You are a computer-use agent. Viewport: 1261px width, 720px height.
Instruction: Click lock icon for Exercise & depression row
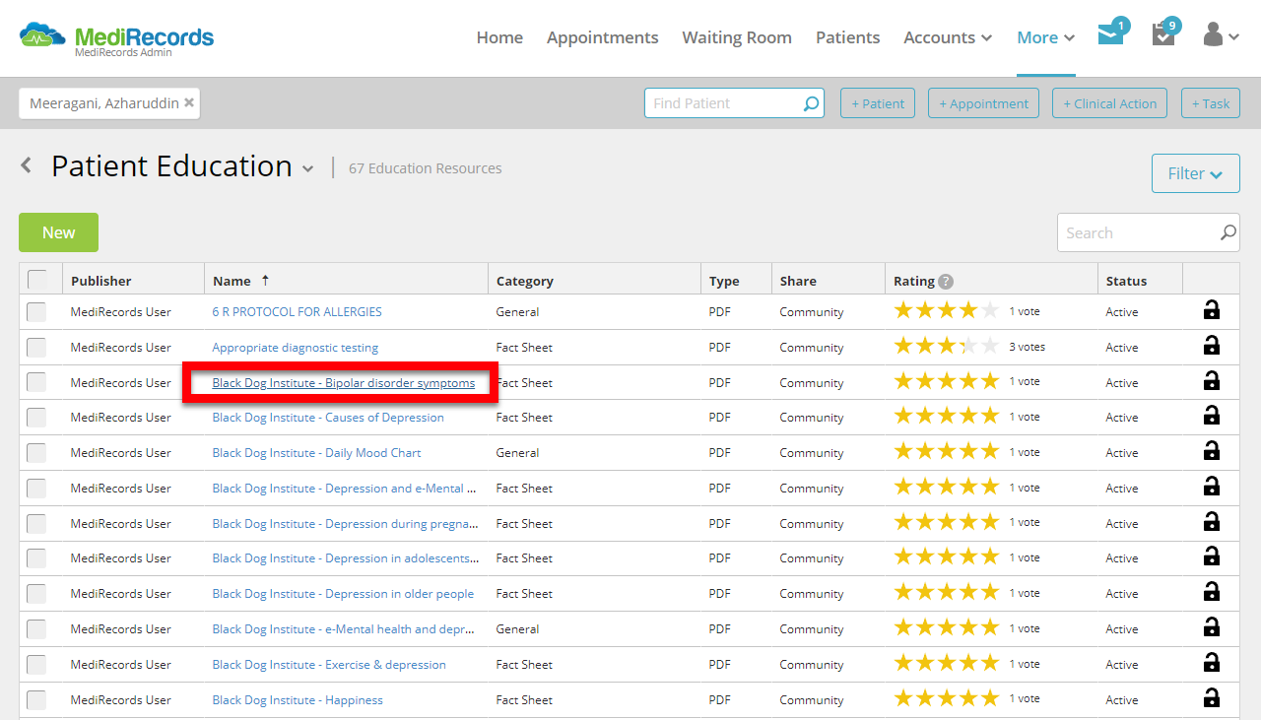pos(1212,663)
